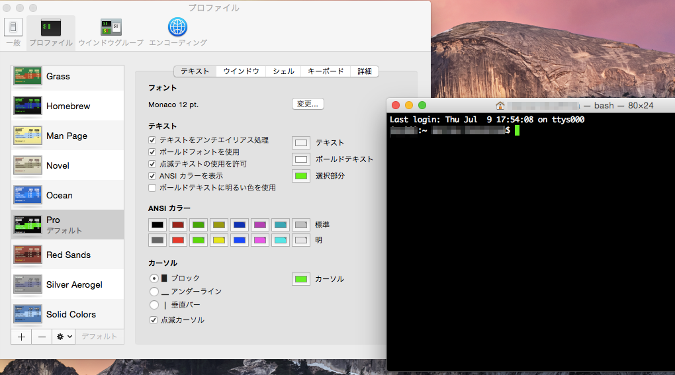675x375 pixels.
Task: Select the ブロック cursor radio button
Action: point(154,278)
